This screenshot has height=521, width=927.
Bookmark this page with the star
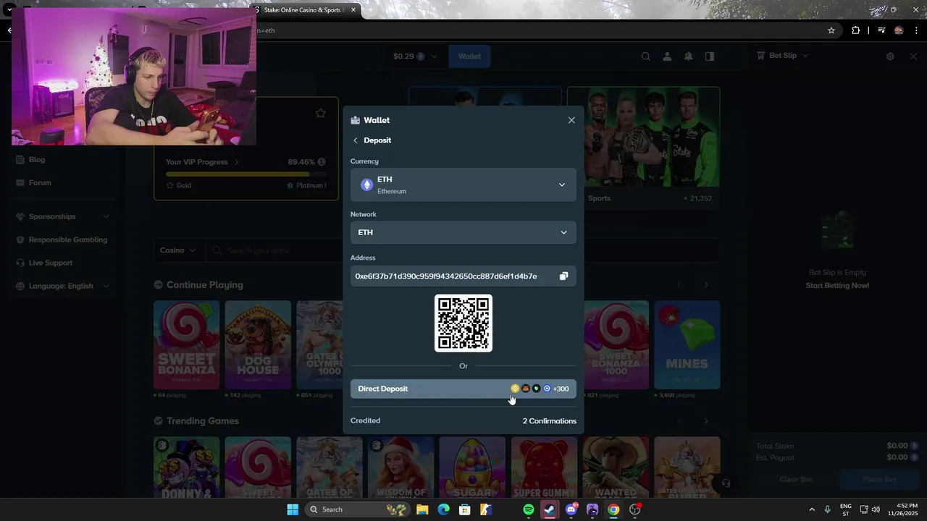tap(831, 30)
